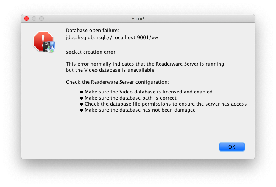This screenshot has width=276, height=187.
Task: Click the red stop-sign exclamation icon
Action: pyautogui.click(x=43, y=41)
